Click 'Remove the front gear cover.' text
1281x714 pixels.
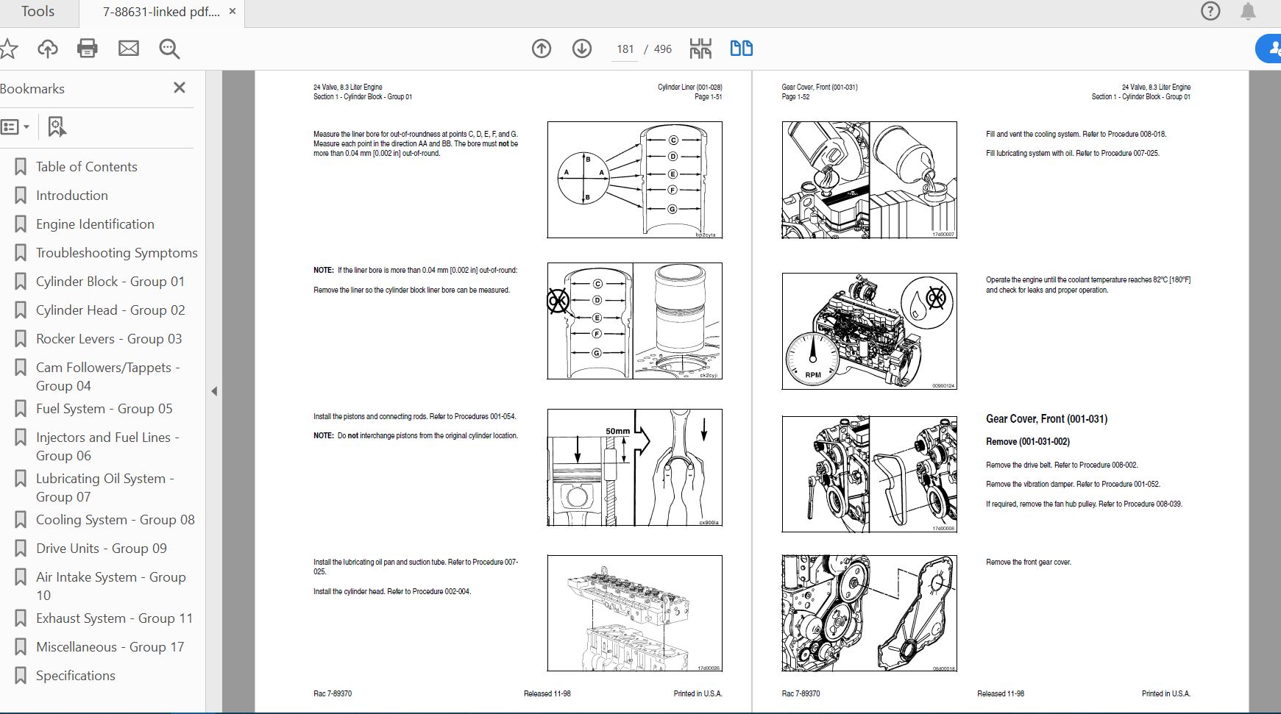(x=1029, y=563)
